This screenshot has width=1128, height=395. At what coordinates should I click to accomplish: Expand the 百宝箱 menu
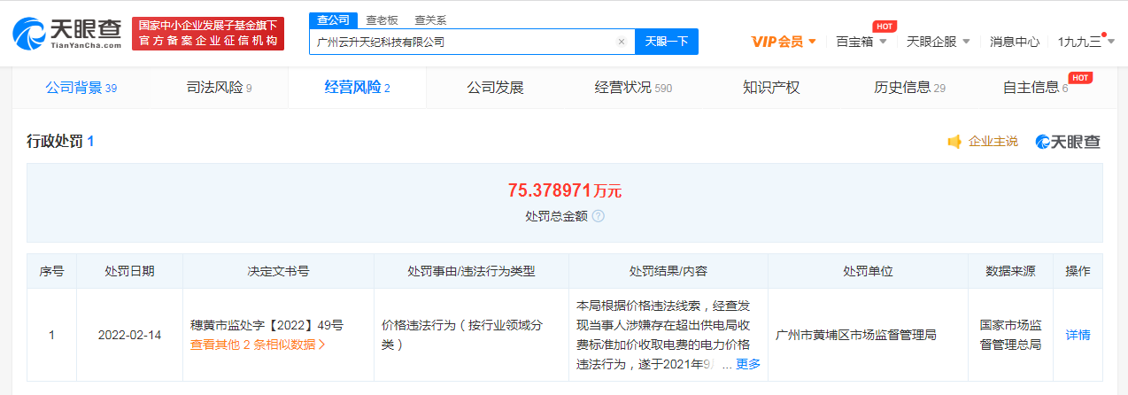[x=861, y=42]
